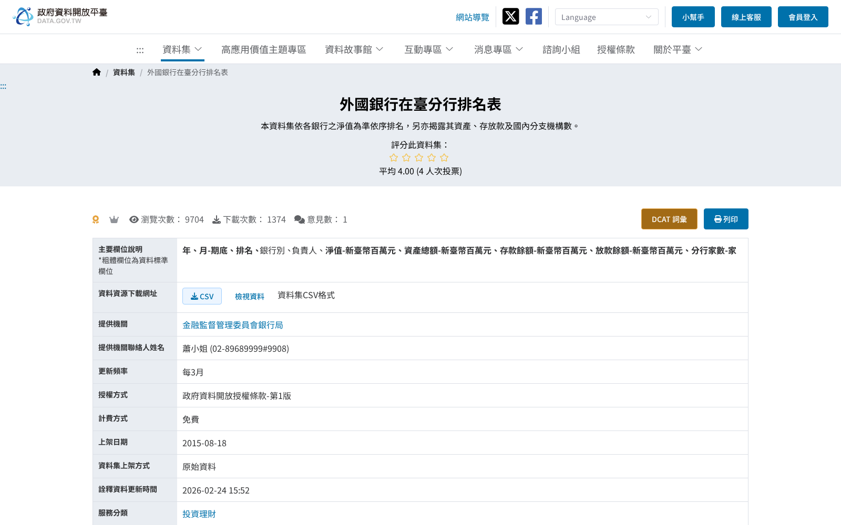Screen dimensions: 841x525
Task: Open the 投資理財 category link
Action: click(x=199, y=514)
